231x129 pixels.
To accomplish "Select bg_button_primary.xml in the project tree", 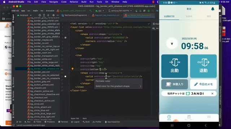I will (x=40, y=85).
